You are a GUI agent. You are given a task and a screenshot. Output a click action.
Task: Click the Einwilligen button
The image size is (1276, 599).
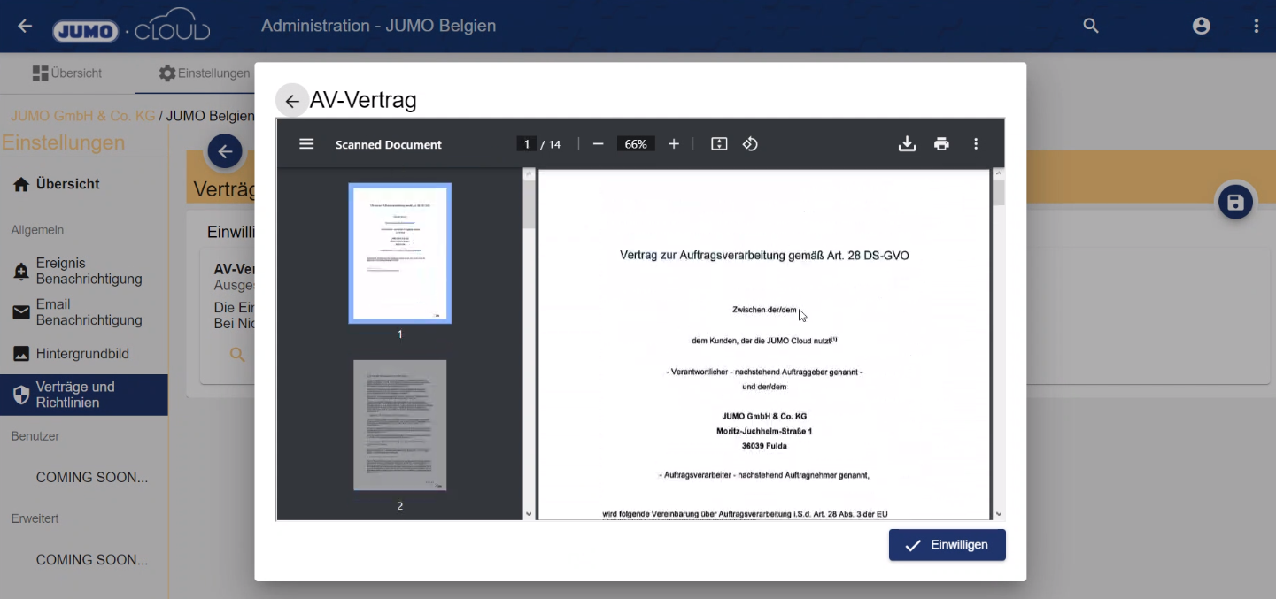point(947,545)
